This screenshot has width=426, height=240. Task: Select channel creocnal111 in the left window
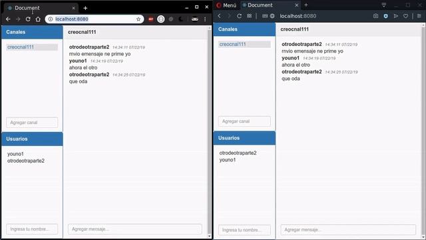[32, 47]
